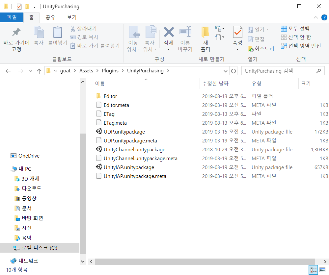
Task: Click the 히스토리 (history) icon
Action: (251, 49)
